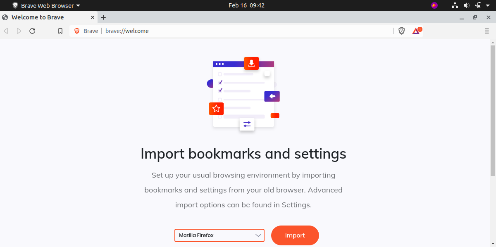Click the heading Import bookmarks and settings

[x=243, y=154]
